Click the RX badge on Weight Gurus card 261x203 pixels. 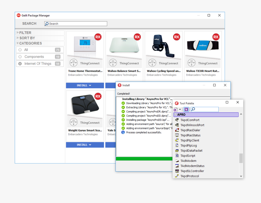(98, 96)
